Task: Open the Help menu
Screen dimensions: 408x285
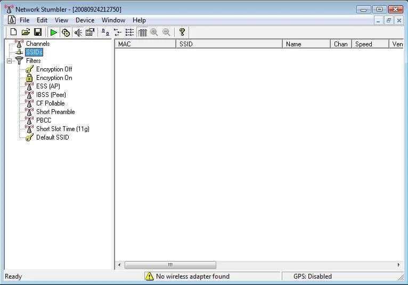Action: (x=139, y=20)
